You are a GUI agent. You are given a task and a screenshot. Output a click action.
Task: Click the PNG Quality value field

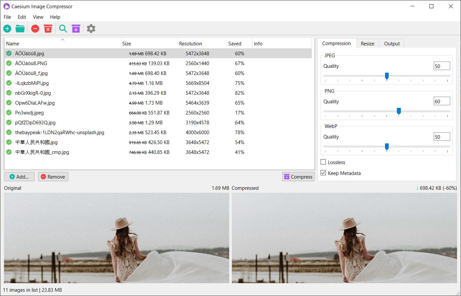point(442,101)
